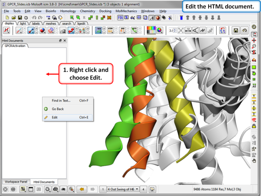Switch to the meshes tab
Viewport: 261px width, 196px height.
coord(51,24)
